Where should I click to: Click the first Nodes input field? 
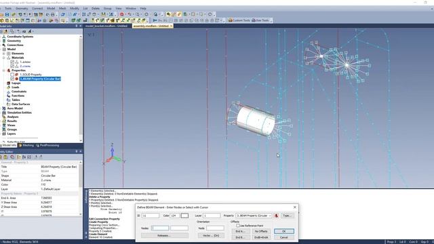(x=160, y=228)
